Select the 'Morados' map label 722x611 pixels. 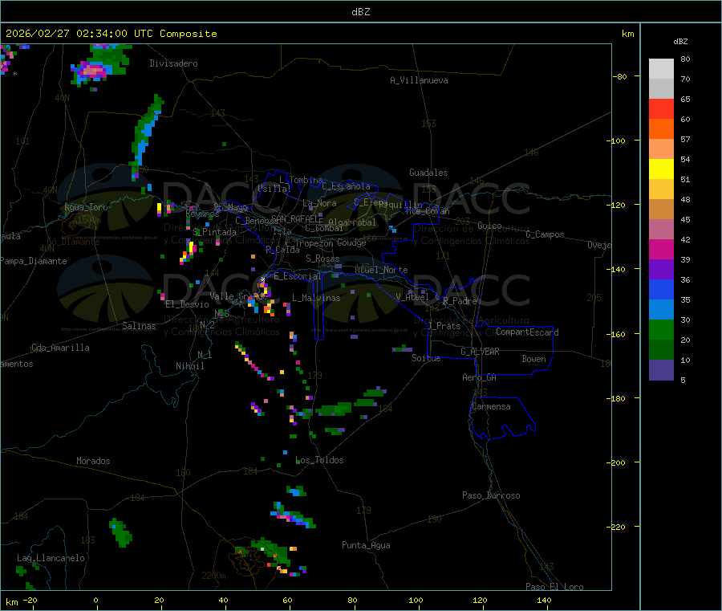[93, 461]
